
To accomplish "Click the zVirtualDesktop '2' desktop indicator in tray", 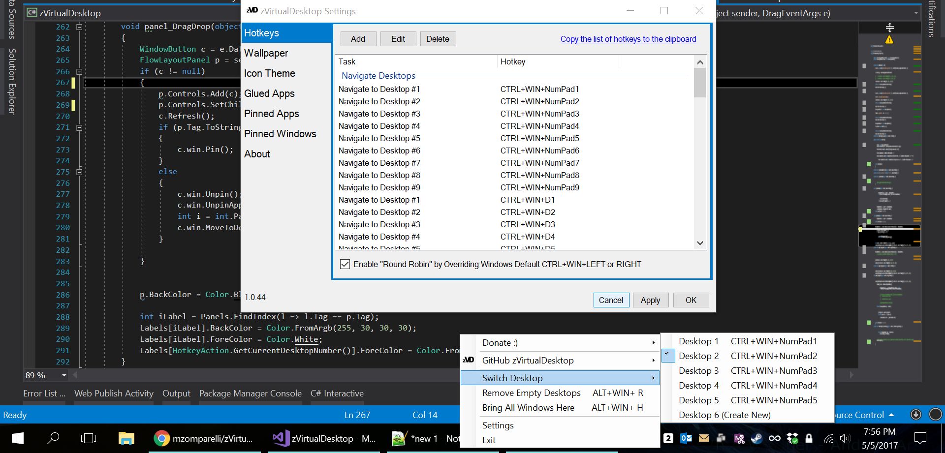I will (668, 438).
